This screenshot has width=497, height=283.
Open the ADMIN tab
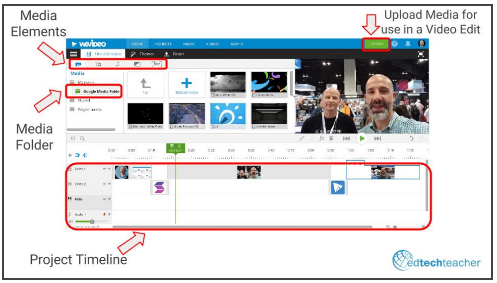pyautogui.click(x=237, y=44)
